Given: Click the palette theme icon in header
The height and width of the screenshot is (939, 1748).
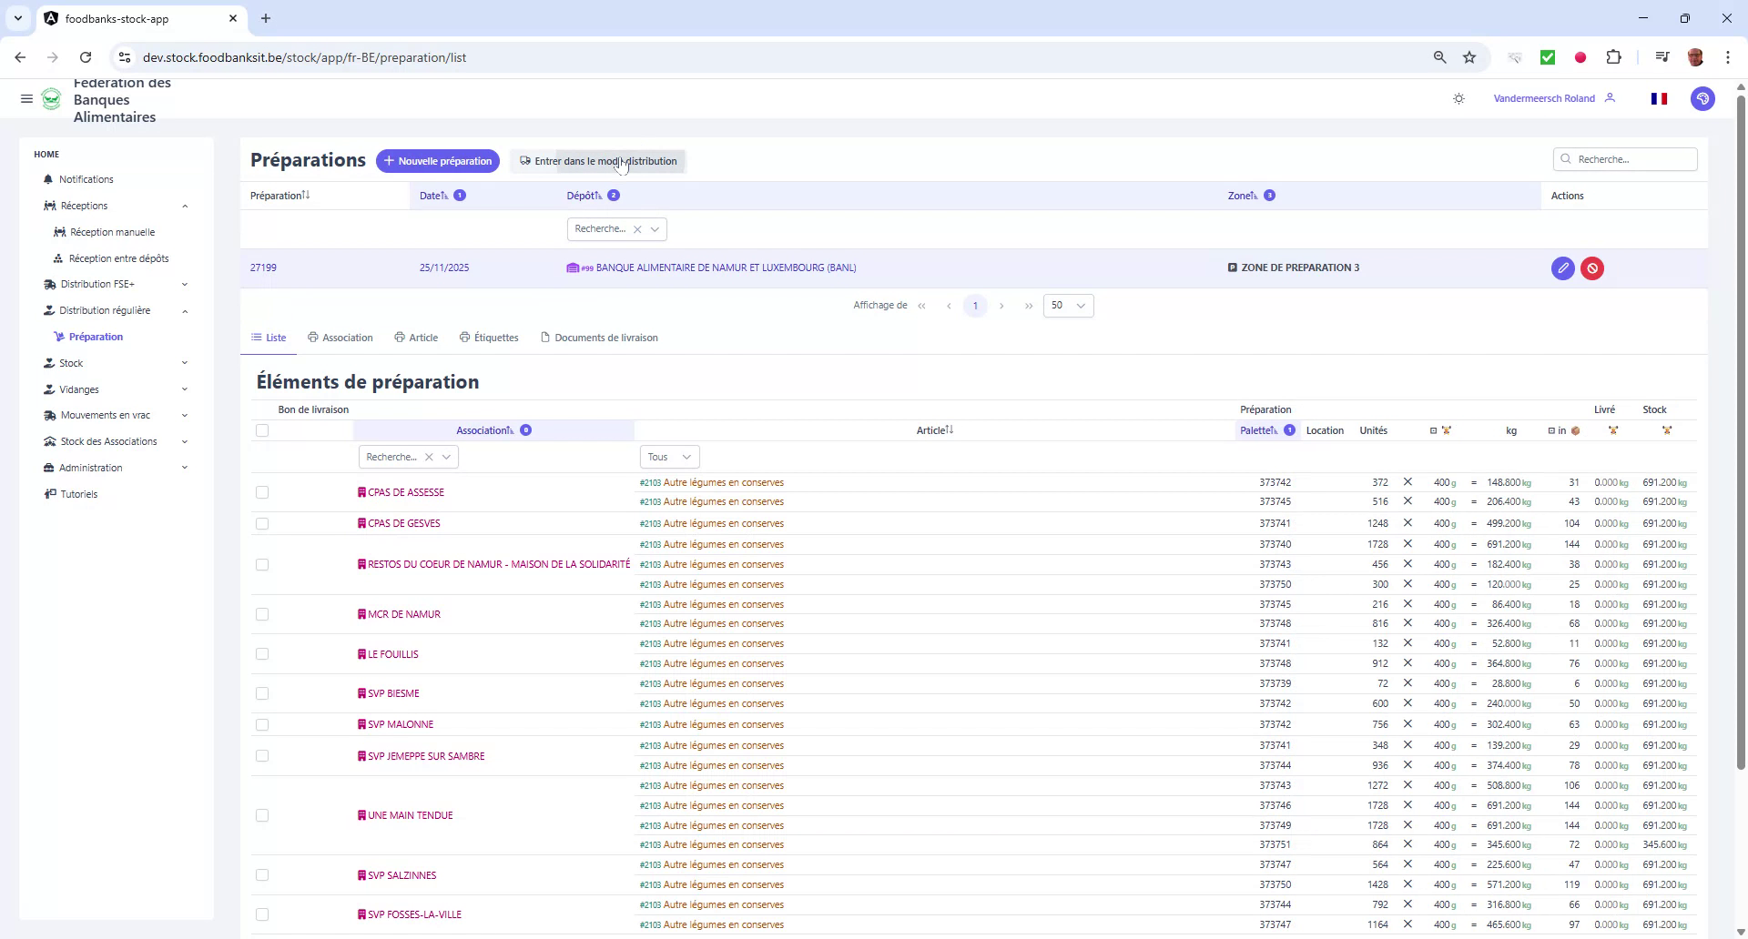Looking at the screenshot, I should [1702, 98].
